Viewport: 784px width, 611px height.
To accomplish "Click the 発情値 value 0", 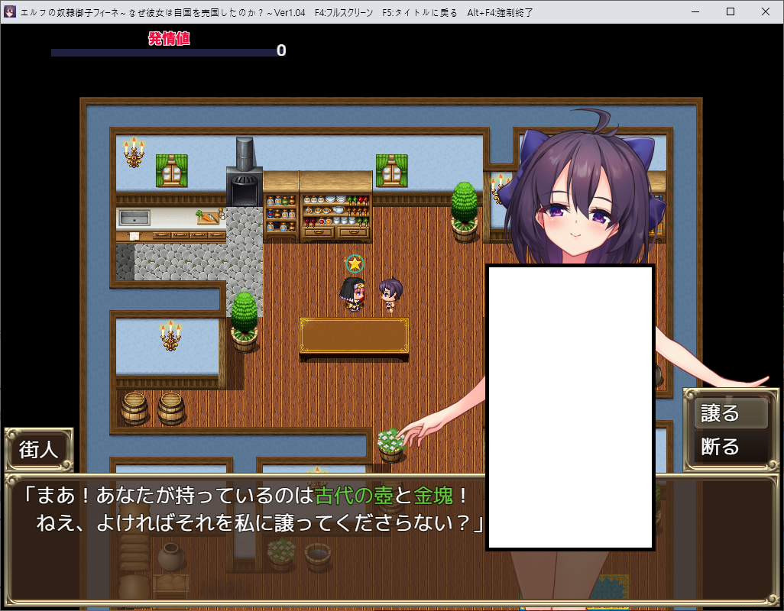I will click(281, 50).
